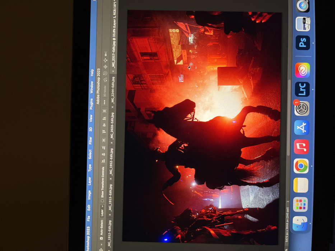Open the File menu
The height and width of the screenshot is (251, 335).
pyautogui.click(x=88, y=218)
